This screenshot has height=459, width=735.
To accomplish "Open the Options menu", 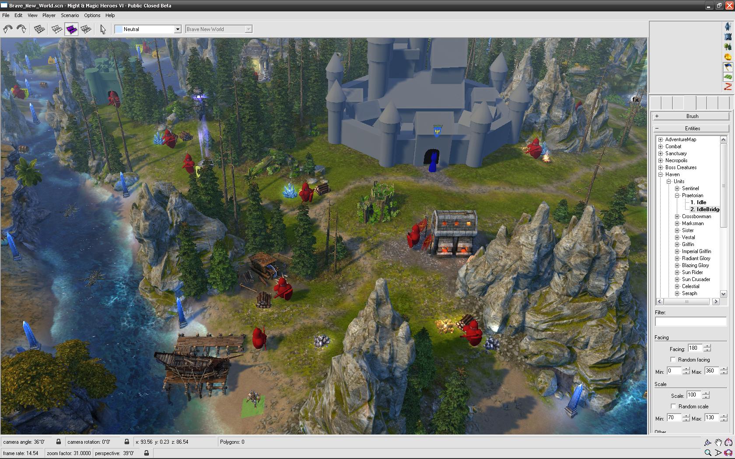I will click(x=92, y=15).
